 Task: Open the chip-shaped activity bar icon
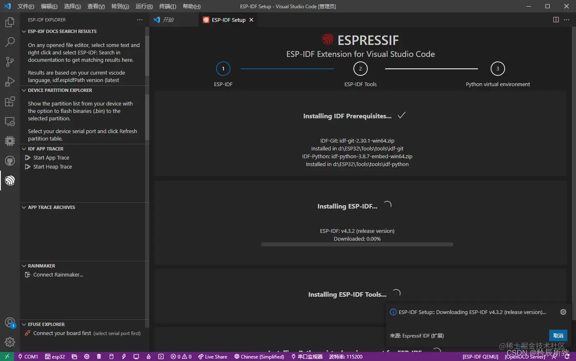tap(10, 141)
